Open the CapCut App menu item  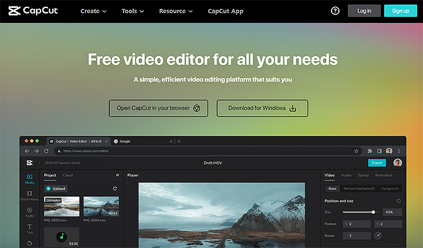pyautogui.click(x=226, y=11)
